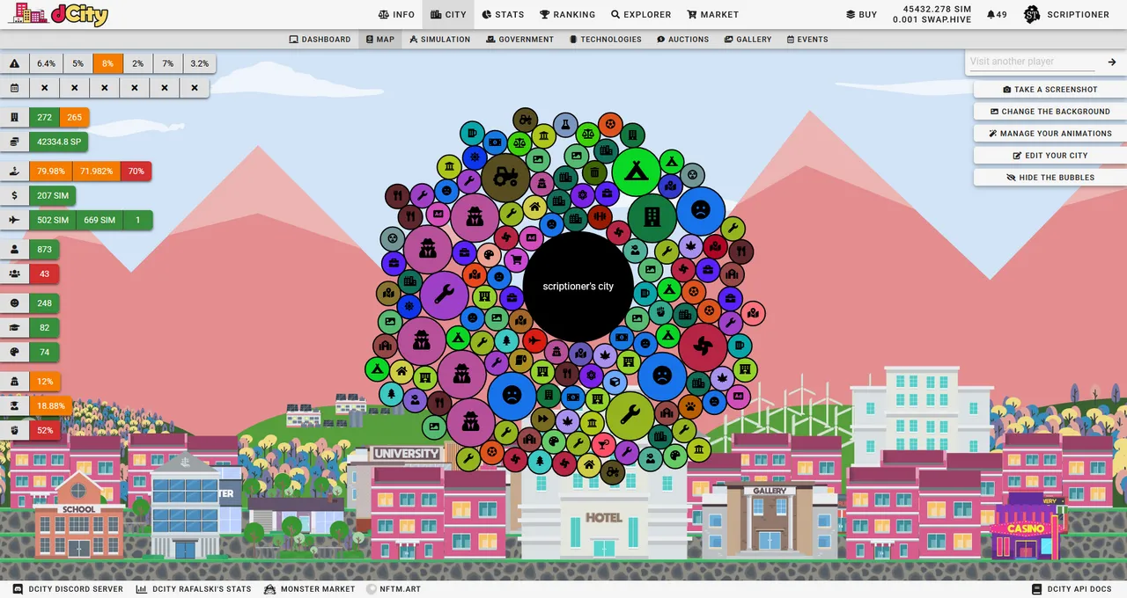
Task: Click the large bright green tent bubble
Action: pyautogui.click(x=637, y=171)
